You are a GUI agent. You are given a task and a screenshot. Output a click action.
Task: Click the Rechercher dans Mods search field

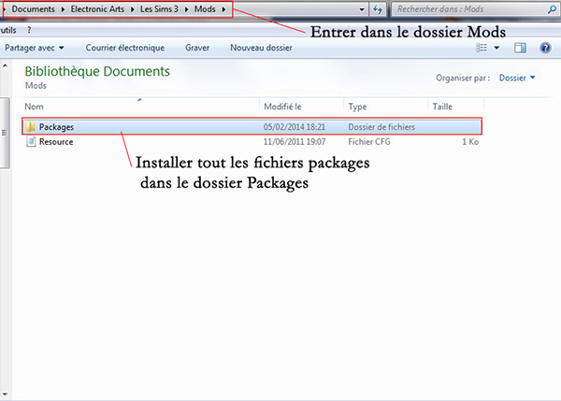pos(463,9)
